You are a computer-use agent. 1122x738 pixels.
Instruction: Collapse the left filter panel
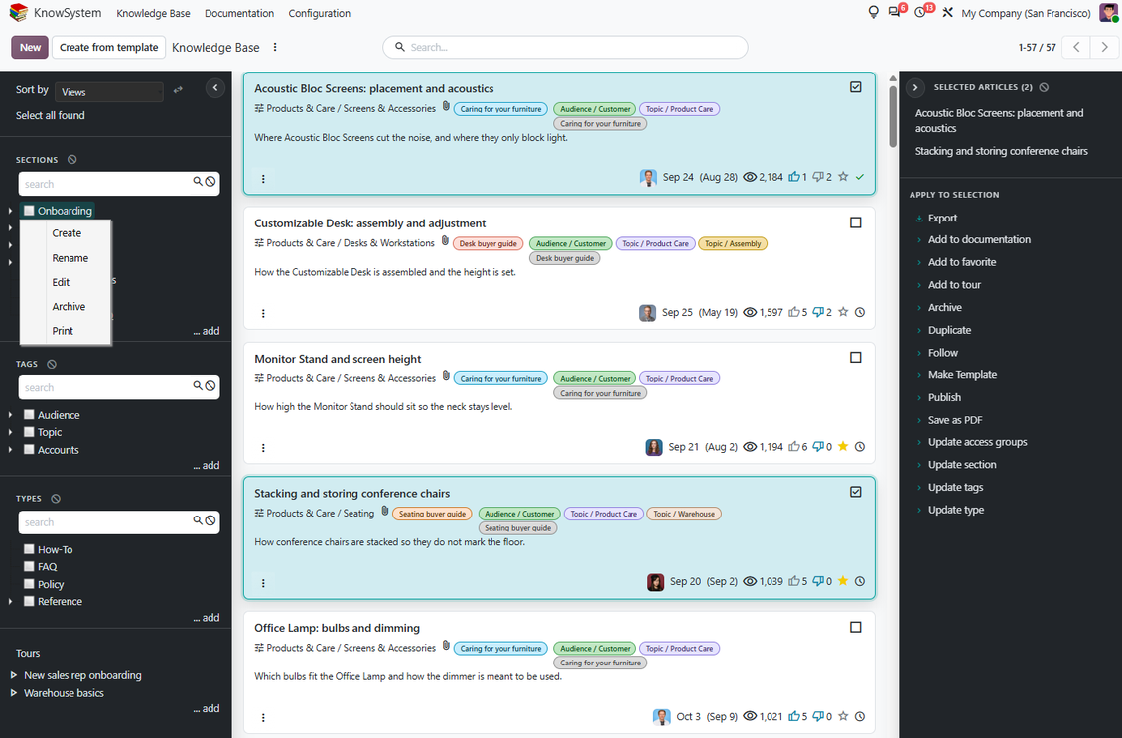coord(215,88)
